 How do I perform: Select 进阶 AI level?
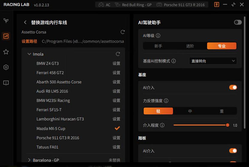click(x=190, y=46)
